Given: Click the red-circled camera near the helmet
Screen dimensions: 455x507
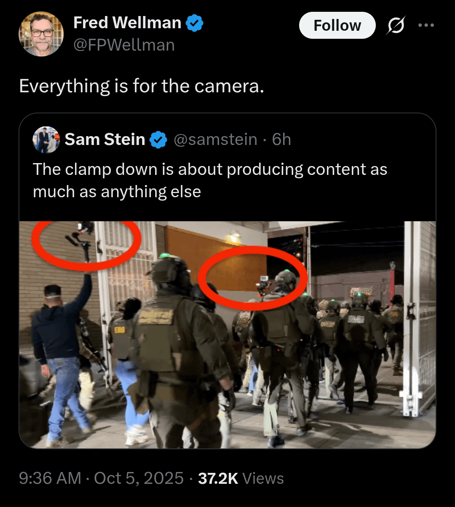Looking at the screenshot, I should click(x=264, y=284).
